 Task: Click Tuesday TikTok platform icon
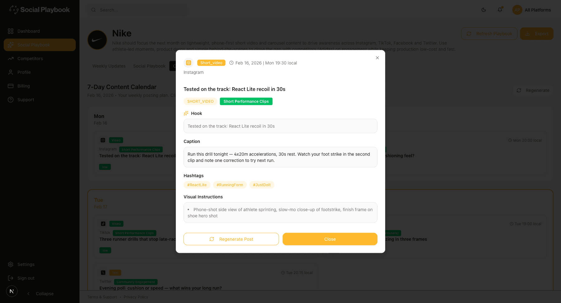(x=103, y=224)
